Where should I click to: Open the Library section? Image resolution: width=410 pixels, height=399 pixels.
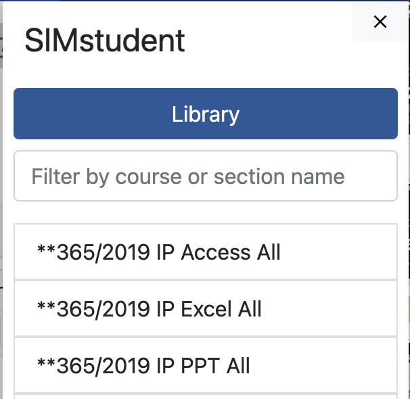point(206,114)
